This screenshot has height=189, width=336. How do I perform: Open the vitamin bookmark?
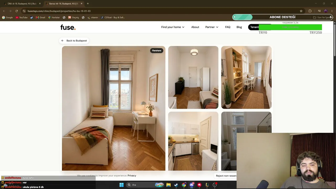pyautogui.click(x=93, y=18)
